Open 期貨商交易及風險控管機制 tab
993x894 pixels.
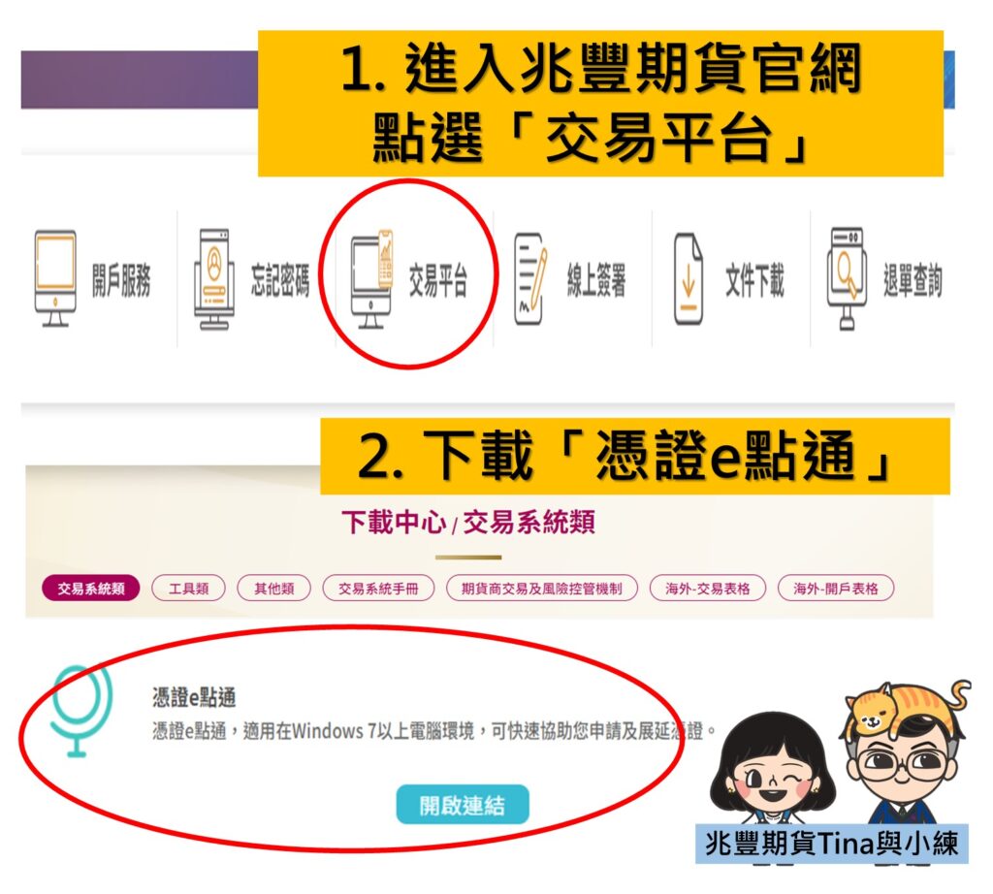(541, 589)
